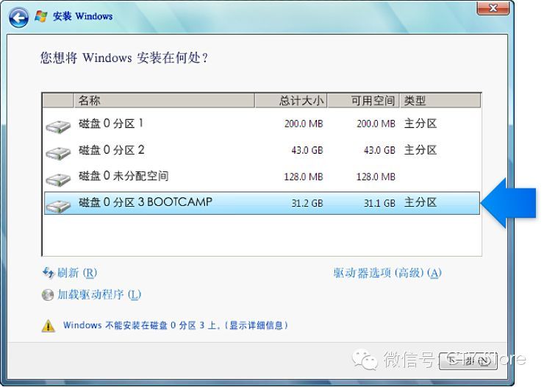Click the drive icon for 未分配空间
Image resolution: width=544 pixels, height=387 pixels.
tap(57, 180)
